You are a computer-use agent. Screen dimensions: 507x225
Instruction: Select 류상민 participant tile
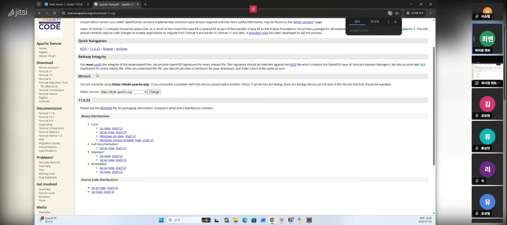pos(487,136)
